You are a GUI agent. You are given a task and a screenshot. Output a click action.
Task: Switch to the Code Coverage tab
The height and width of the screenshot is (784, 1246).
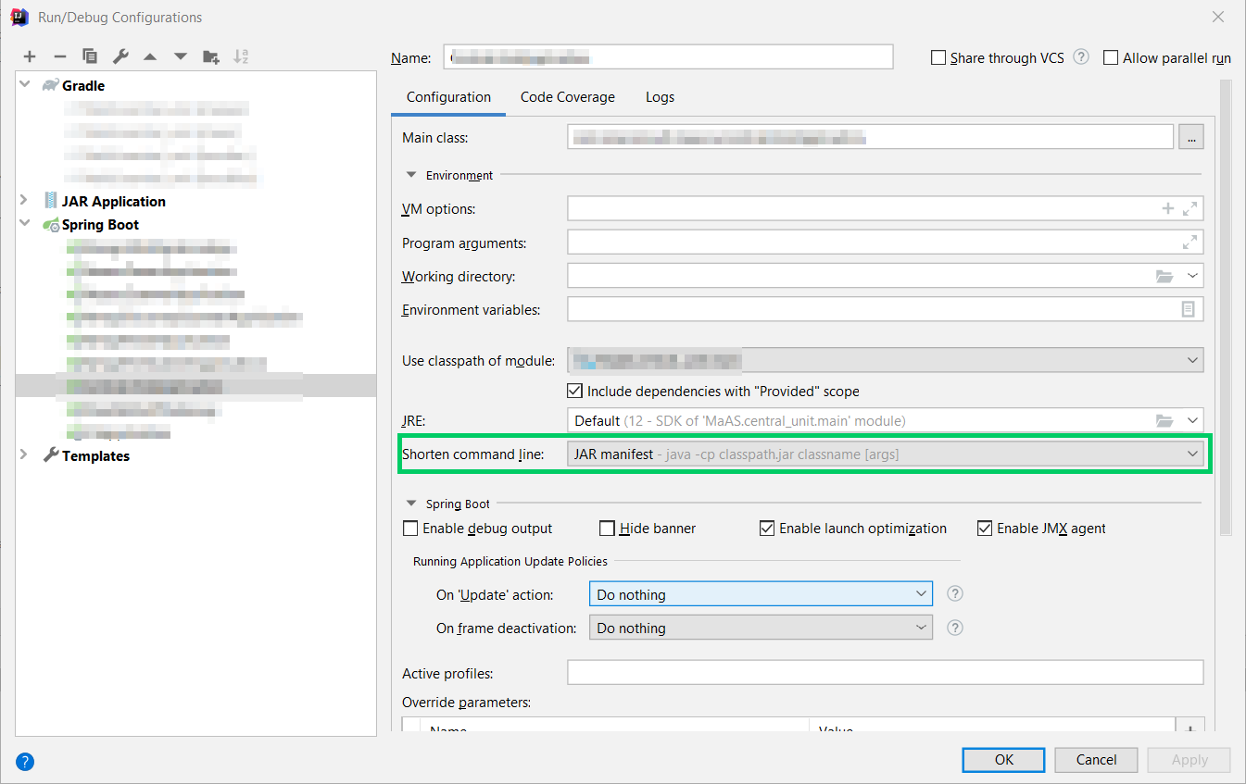pyautogui.click(x=567, y=96)
